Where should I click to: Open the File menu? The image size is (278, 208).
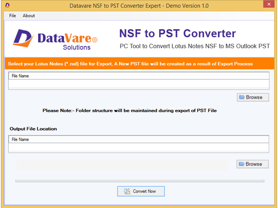click(12, 16)
